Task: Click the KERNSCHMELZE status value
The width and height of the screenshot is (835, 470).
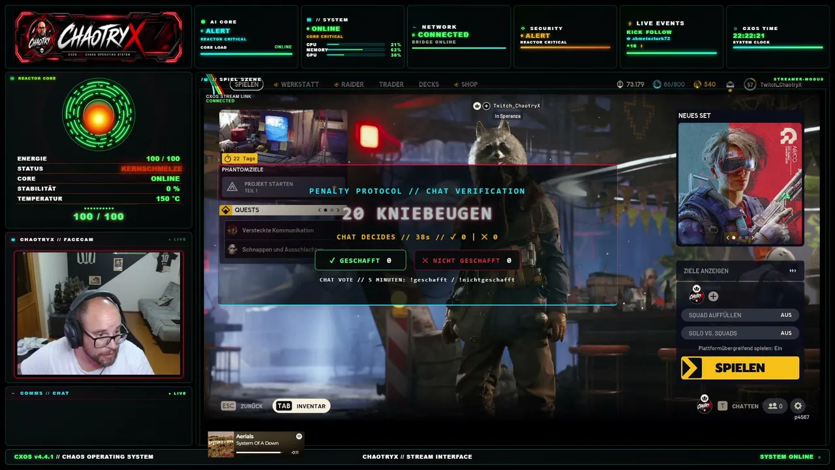Action: tap(151, 168)
